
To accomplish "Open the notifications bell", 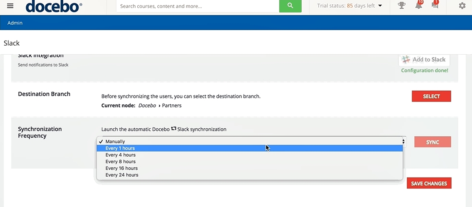I will click(x=419, y=6).
